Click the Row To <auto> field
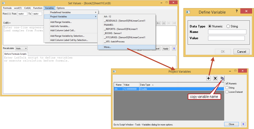This screenshot has height=129, width=254. [37, 14]
